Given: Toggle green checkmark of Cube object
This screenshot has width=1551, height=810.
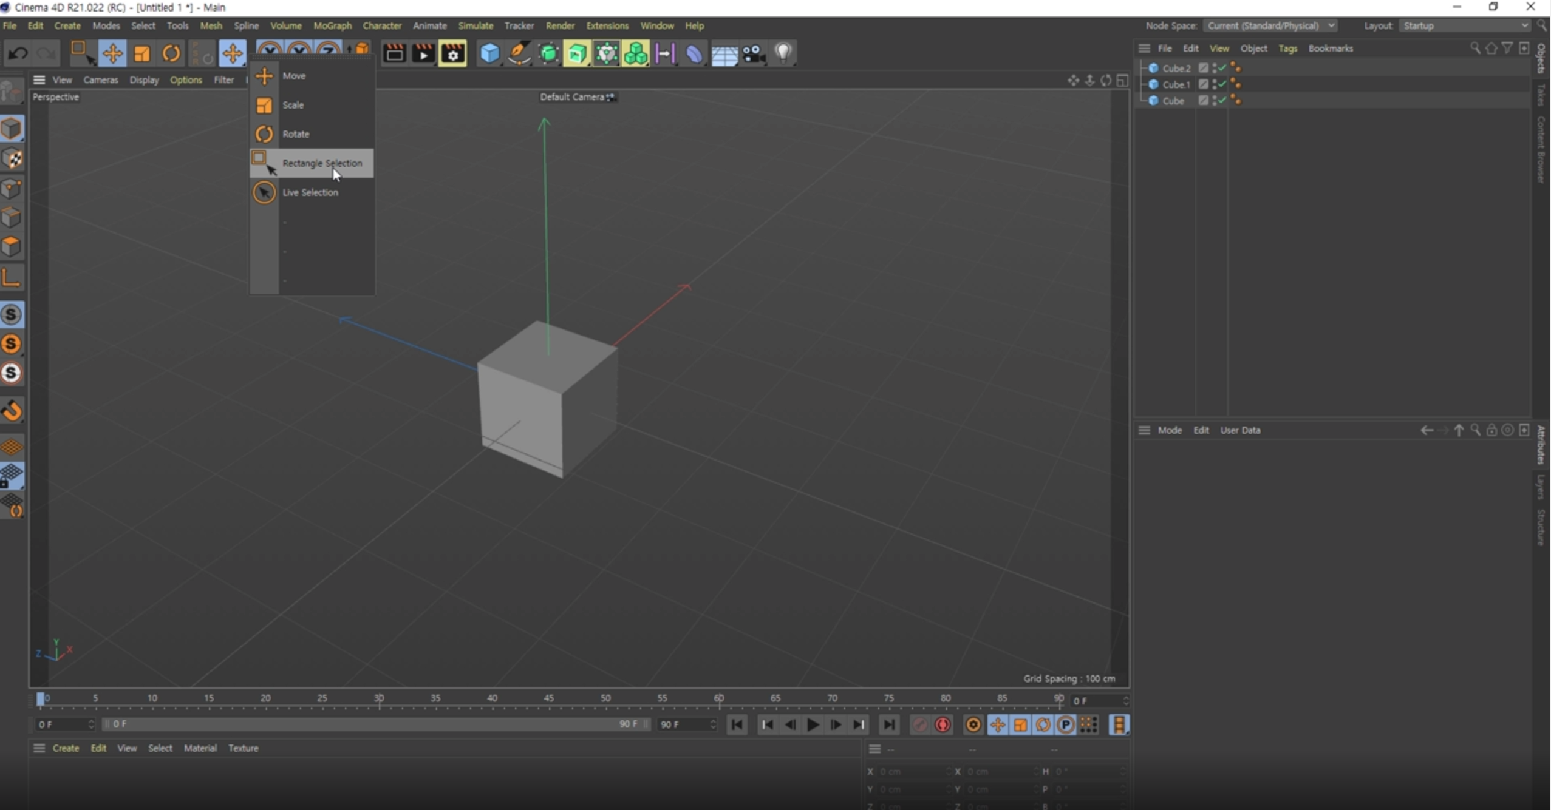Looking at the screenshot, I should coord(1222,101).
